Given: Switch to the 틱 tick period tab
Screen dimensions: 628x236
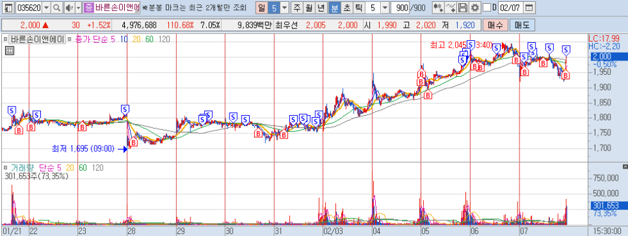Looking at the screenshot, I should point(358,8).
